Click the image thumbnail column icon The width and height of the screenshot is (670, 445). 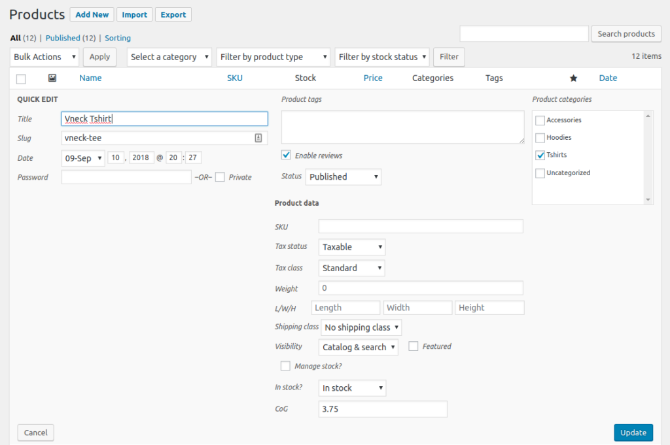[x=52, y=78]
